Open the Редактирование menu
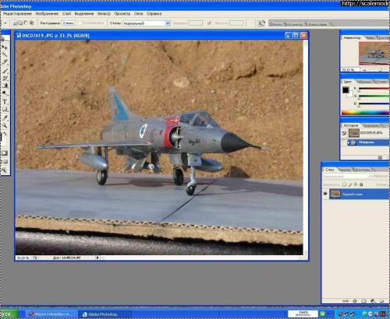The height and width of the screenshot is (319, 390). click(17, 14)
